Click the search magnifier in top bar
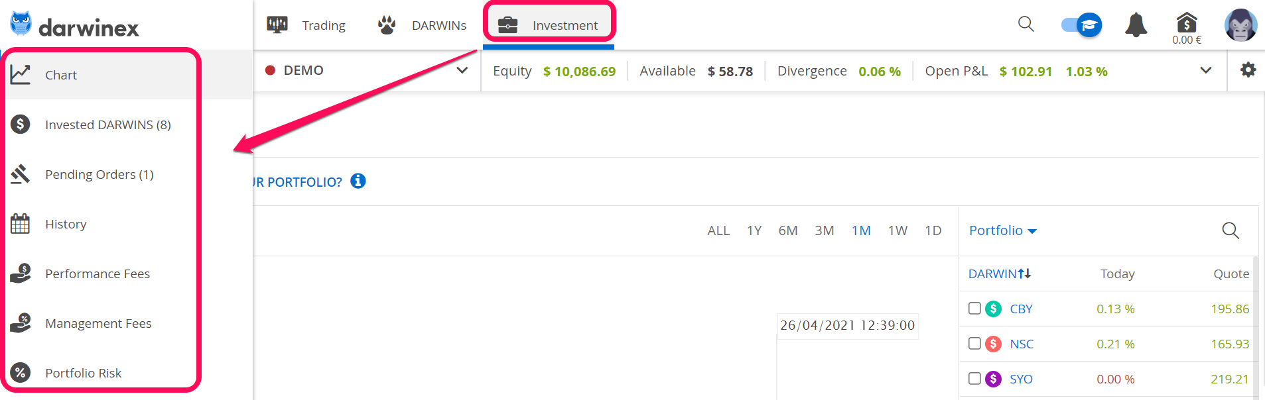1265x400 pixels. click(1026, 25)
